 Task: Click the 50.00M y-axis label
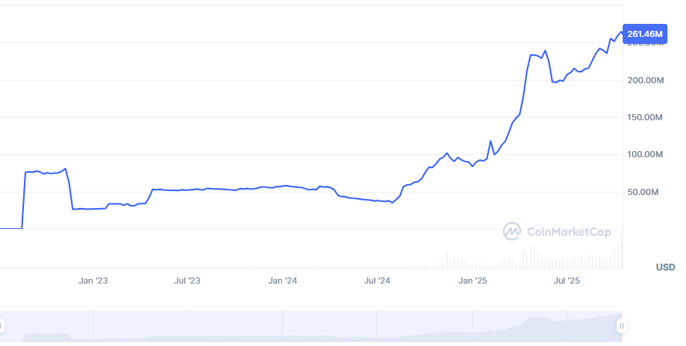tap(647, 191)
